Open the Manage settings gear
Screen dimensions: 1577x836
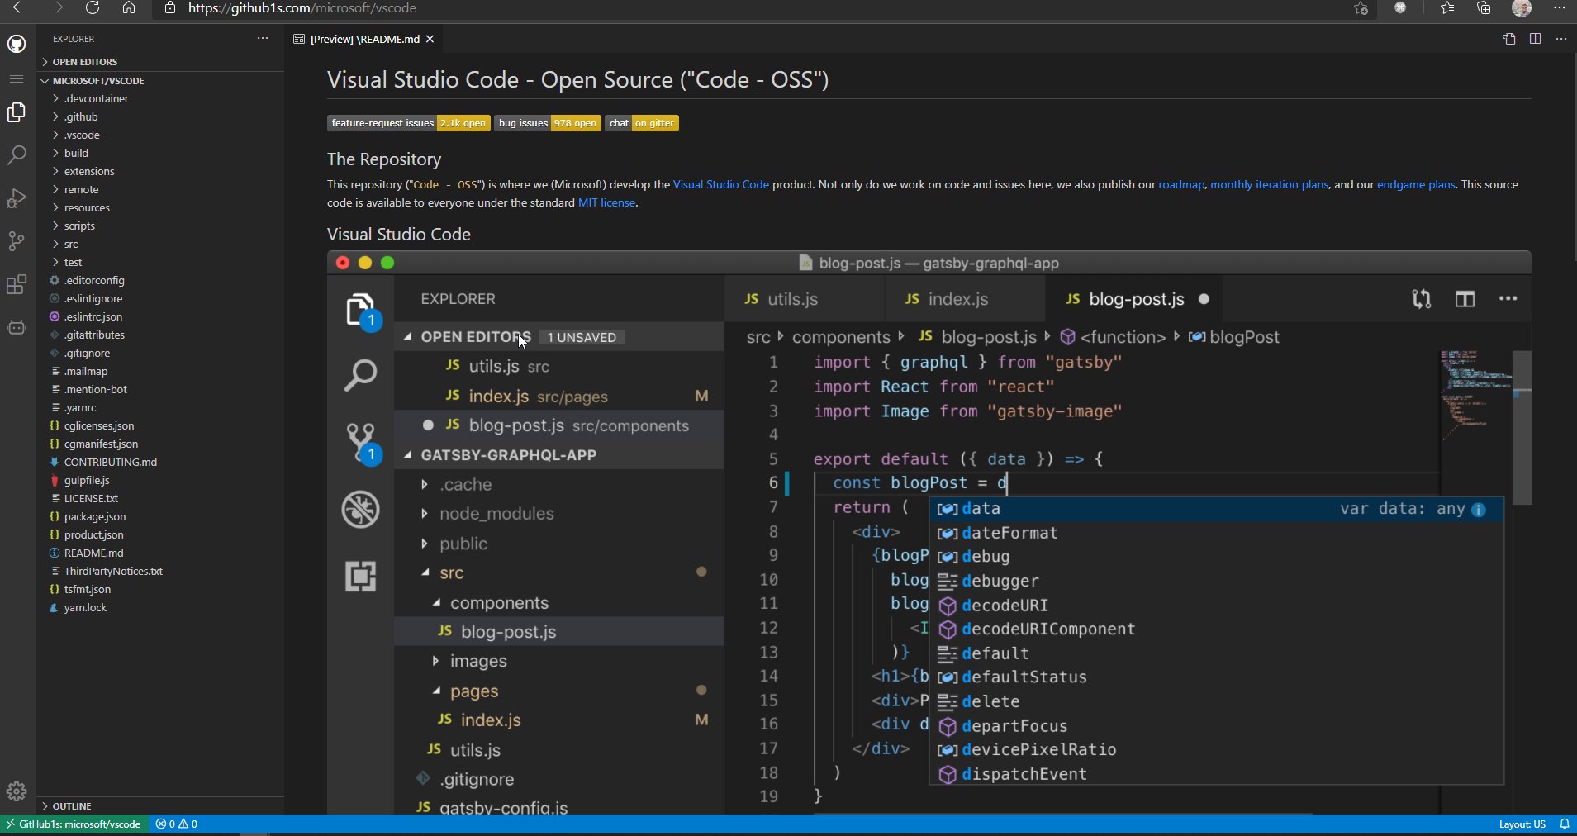[x=17, y=791]
